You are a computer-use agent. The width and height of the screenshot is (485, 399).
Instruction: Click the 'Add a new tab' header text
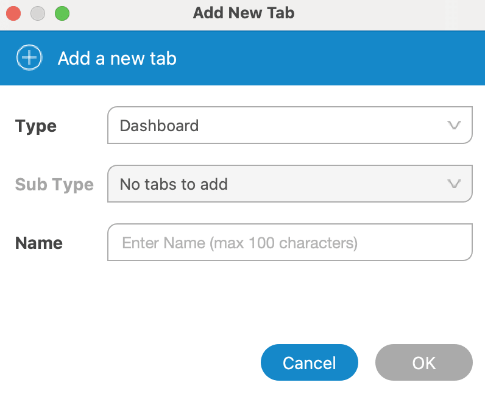point(117,58)
